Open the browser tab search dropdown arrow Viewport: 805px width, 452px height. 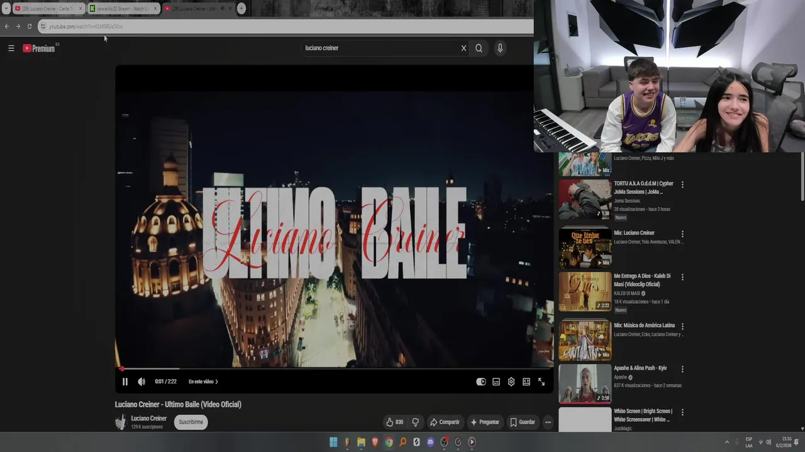(6, 9)
